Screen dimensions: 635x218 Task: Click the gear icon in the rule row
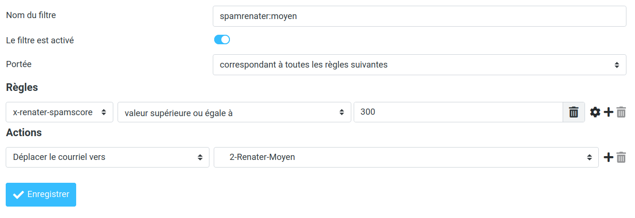click(595, 112)
